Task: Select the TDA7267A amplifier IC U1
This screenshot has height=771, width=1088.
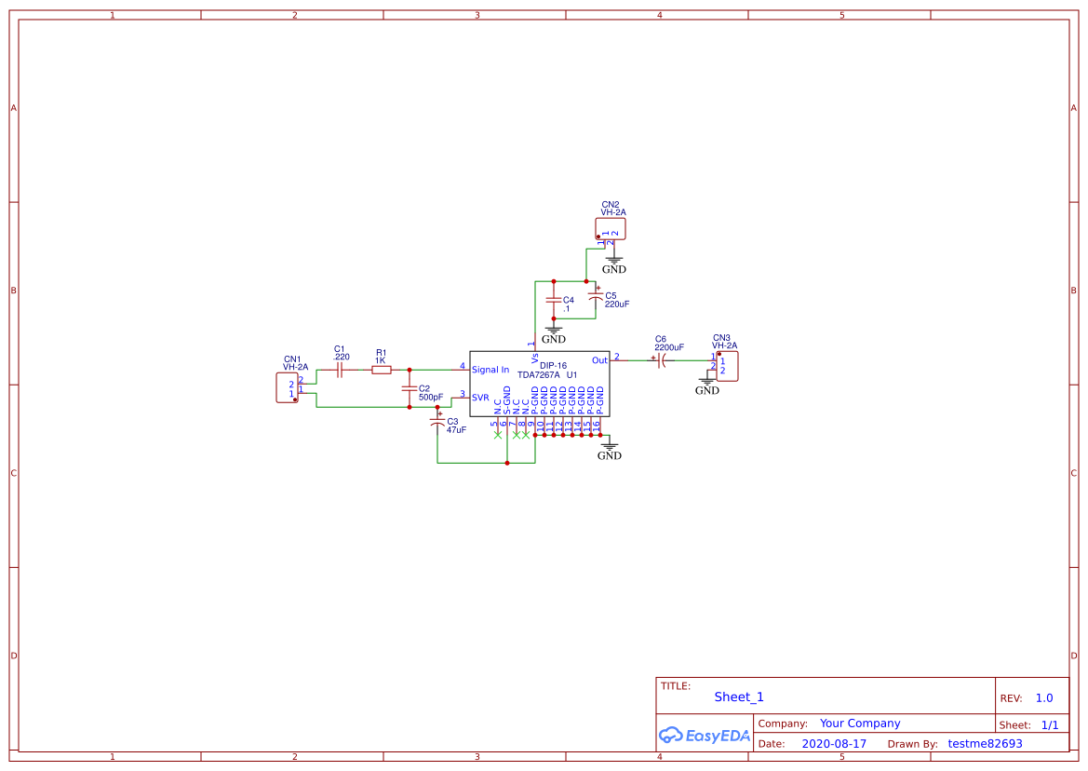Action: (x=540, y=382)
